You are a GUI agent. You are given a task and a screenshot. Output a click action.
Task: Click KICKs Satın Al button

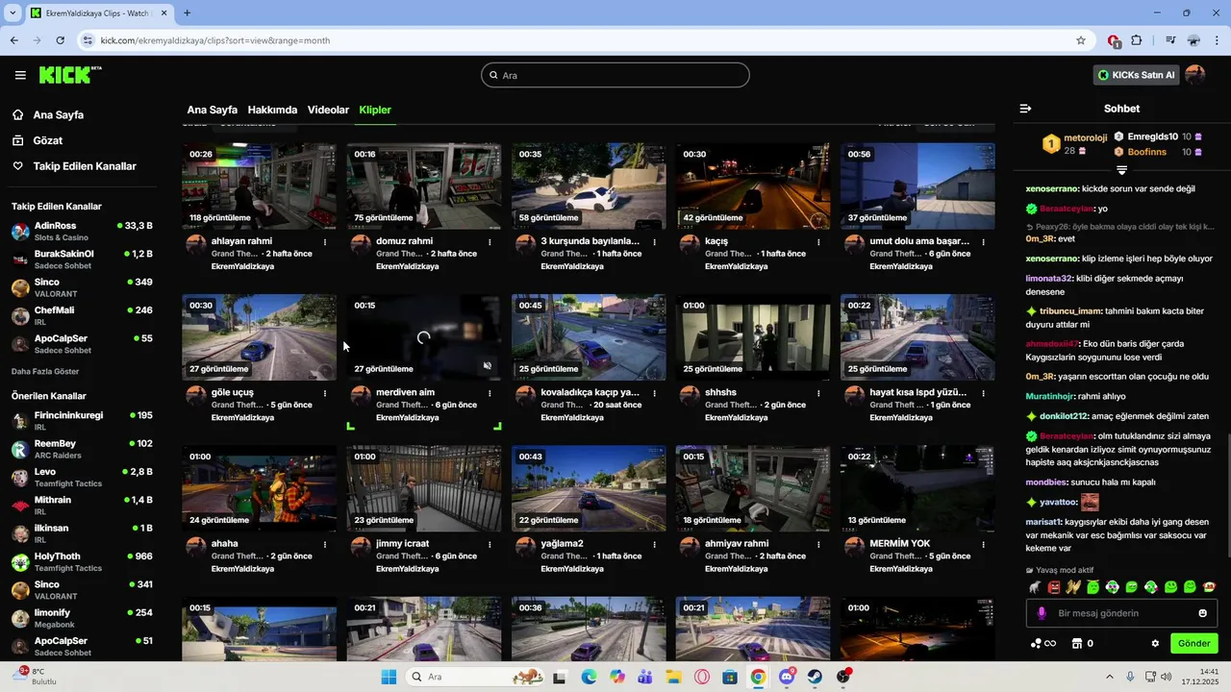(1136, 75)
